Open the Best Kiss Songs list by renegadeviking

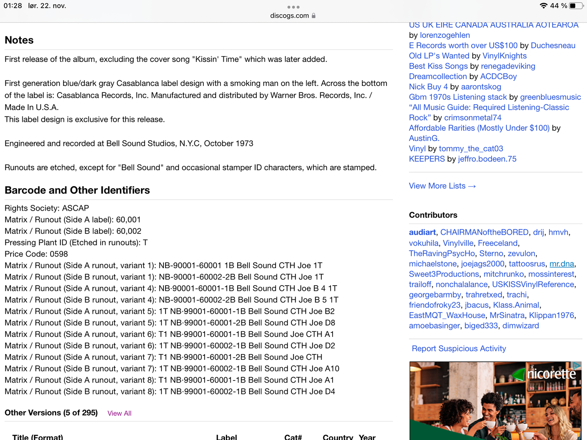438,66
